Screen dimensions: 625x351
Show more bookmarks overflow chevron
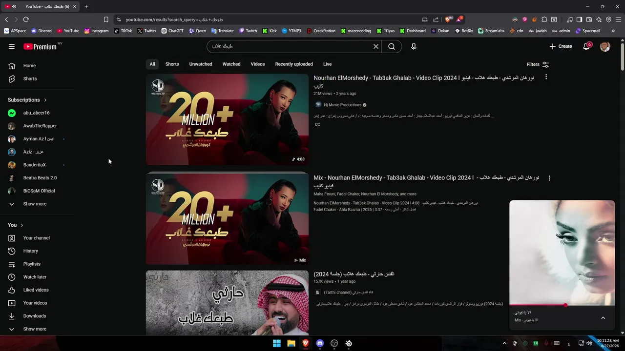click(x=613, y=31)
